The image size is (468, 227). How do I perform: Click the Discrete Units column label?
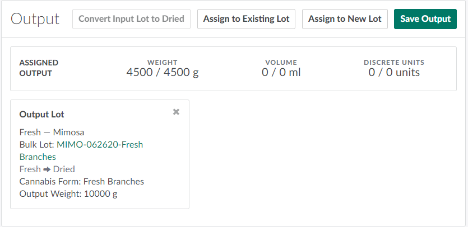[393, 63]
